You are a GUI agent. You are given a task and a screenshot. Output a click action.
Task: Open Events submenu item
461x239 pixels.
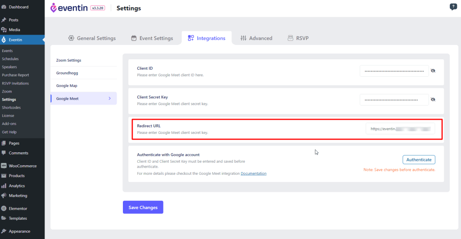click(x=7, y=51)
